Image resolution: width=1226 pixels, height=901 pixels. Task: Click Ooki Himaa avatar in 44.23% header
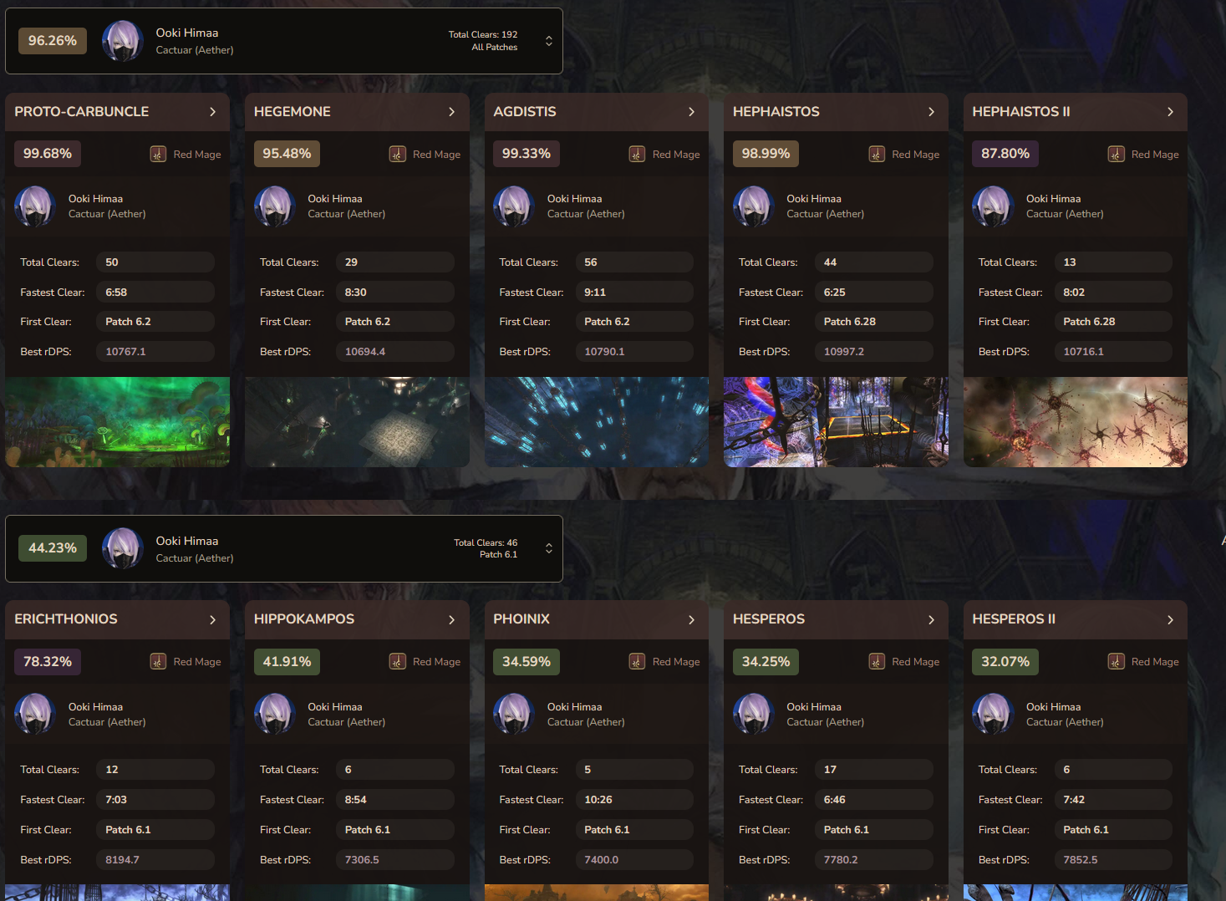coord(123,548)
